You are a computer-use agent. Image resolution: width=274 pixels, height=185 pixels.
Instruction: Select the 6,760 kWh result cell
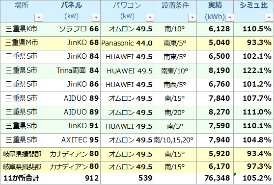pos(215,85)
